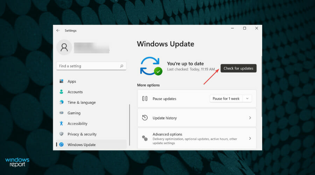315x175 pixels.
Task: Select Windows Update in sidebar
Action: tap(91, 145)
